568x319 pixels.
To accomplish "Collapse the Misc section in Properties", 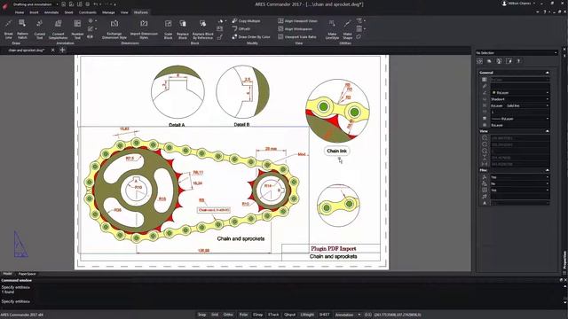I will point(547,170).
